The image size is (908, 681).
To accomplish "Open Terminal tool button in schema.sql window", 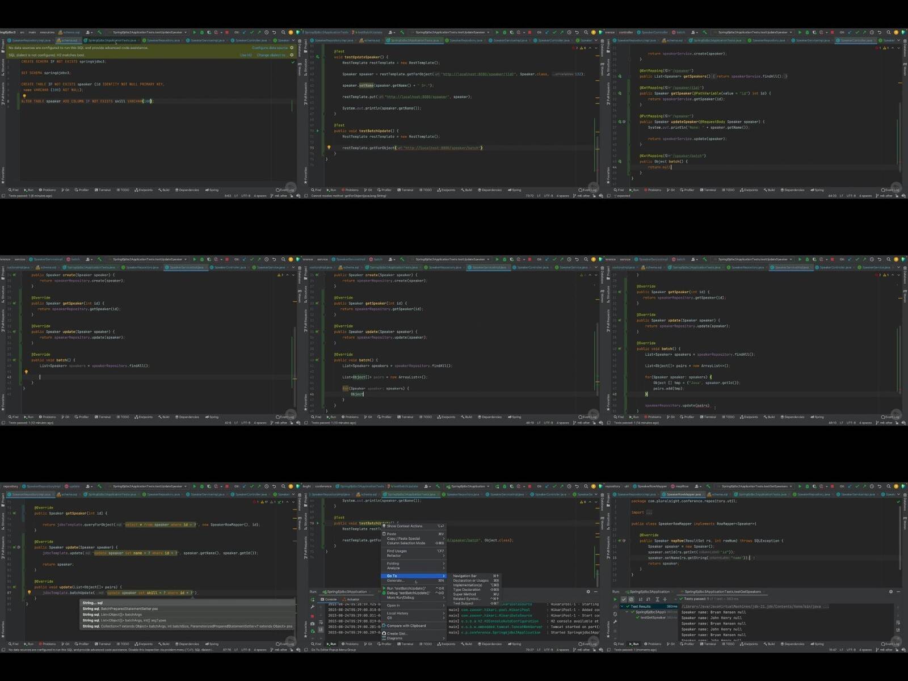I will [x=103, y=190].
